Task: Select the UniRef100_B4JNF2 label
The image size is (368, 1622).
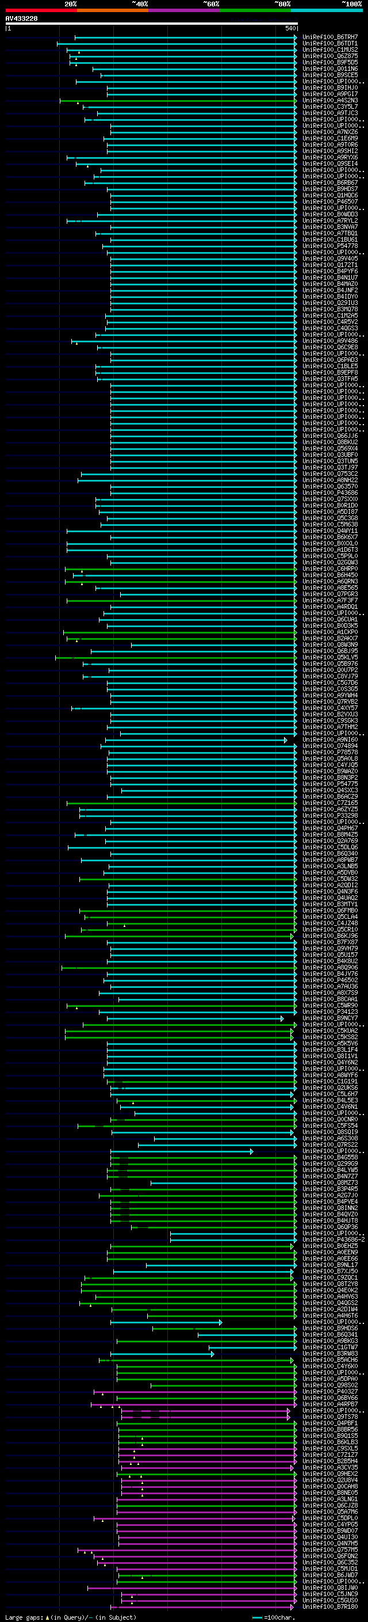Action: (329, 290)
